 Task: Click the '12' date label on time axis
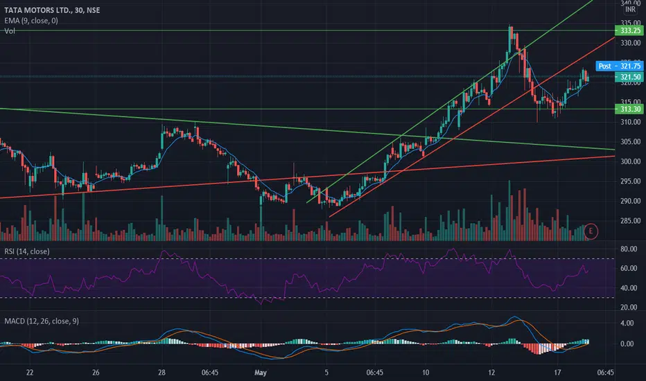tap(491, 373)
